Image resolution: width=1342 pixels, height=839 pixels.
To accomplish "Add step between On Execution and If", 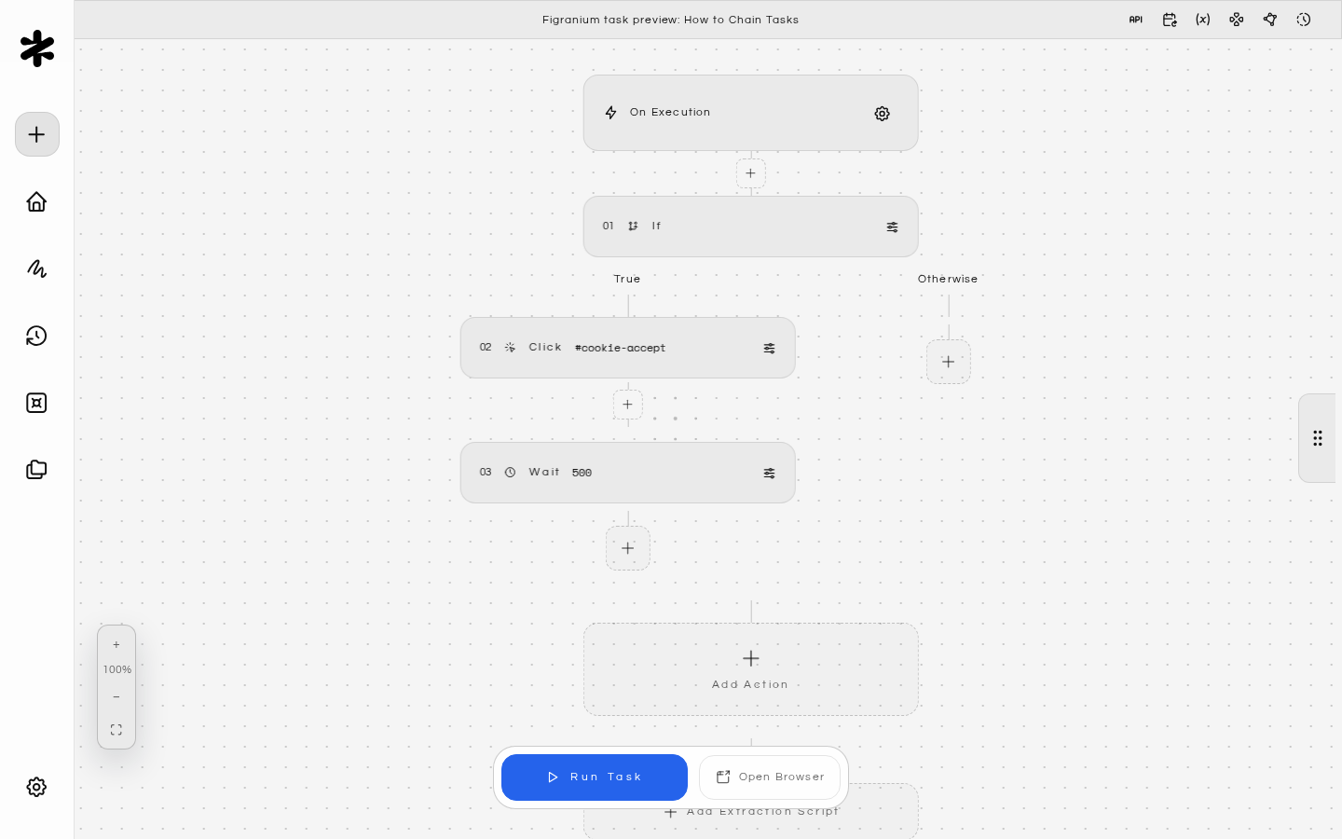I will 751,173.
